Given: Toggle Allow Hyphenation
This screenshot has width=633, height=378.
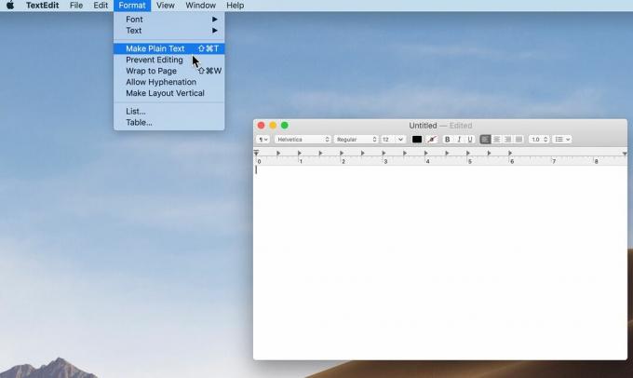Looking at the screenshot, I should coord(169,82).
